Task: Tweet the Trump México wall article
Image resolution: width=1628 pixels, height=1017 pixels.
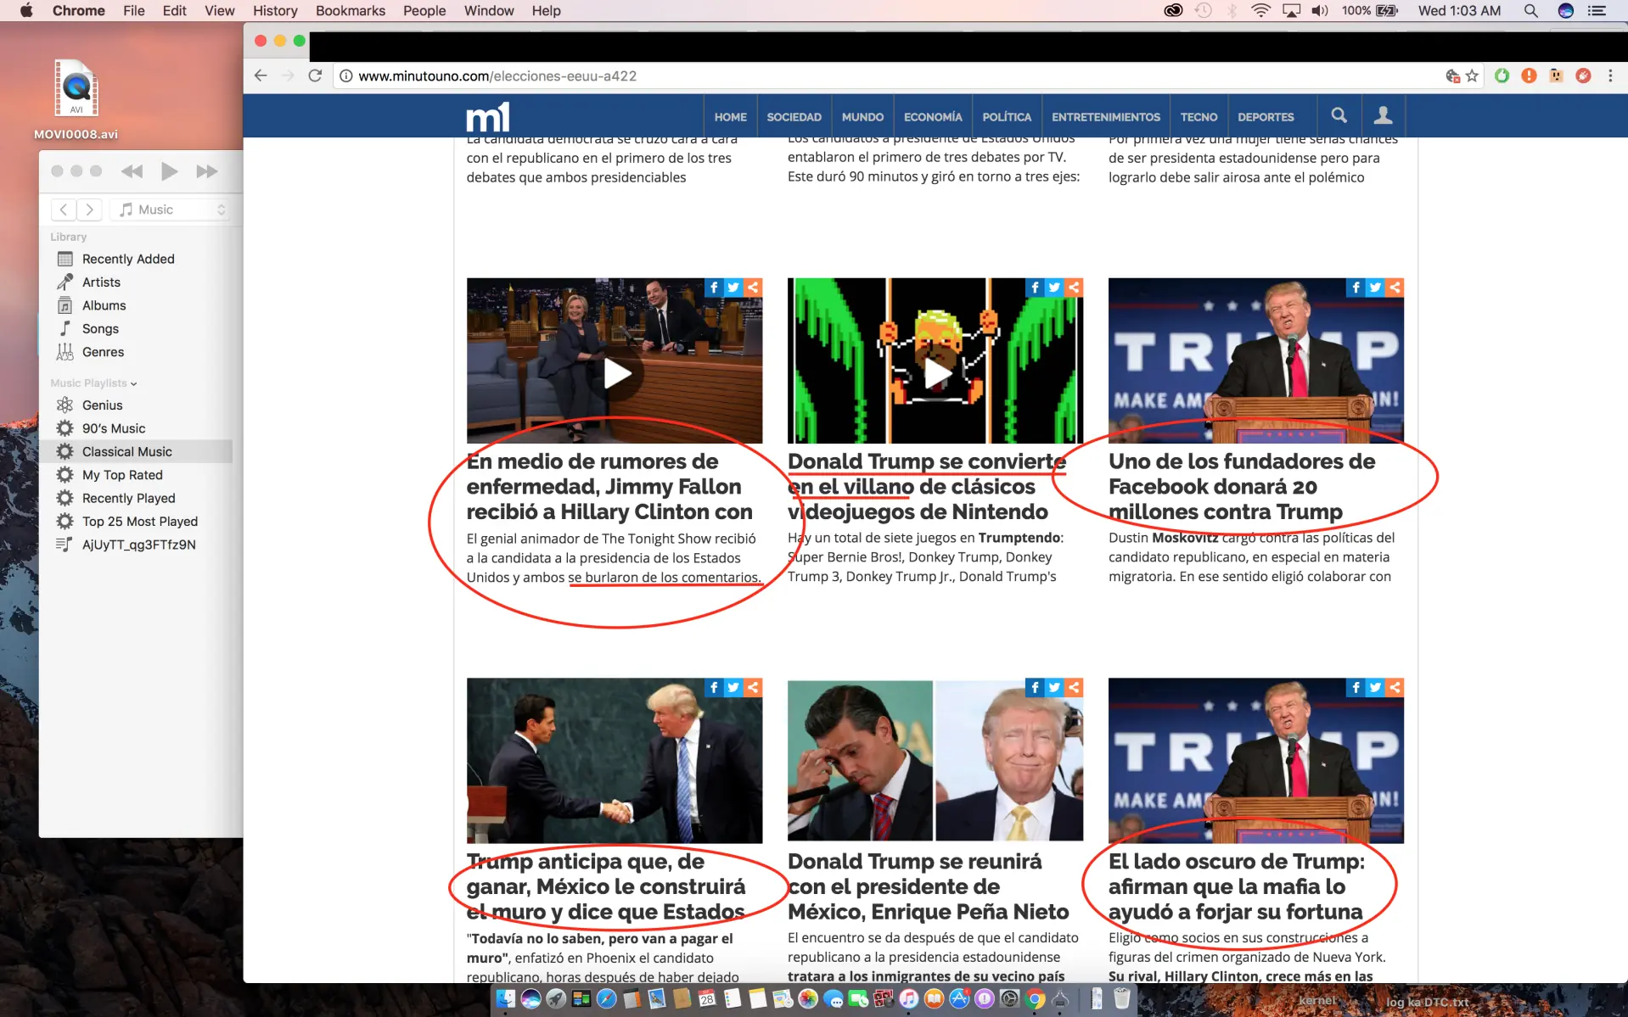Action: 733,687
